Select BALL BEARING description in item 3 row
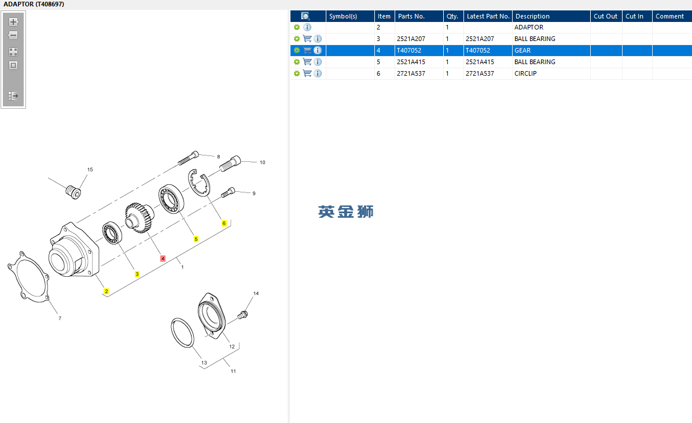692x423 pixels. point(551,39)
